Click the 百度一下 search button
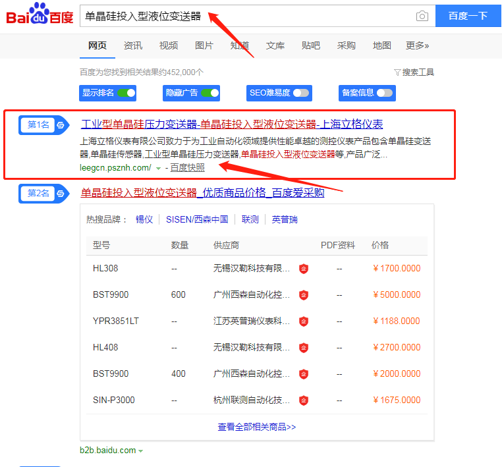Viewport: 502px width, 467px height. click(x=468, y=16)
